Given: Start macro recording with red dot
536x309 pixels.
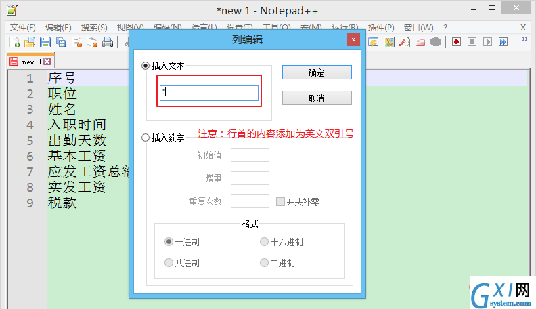Looking at the screenshot, I should click(x=456, y=42).
